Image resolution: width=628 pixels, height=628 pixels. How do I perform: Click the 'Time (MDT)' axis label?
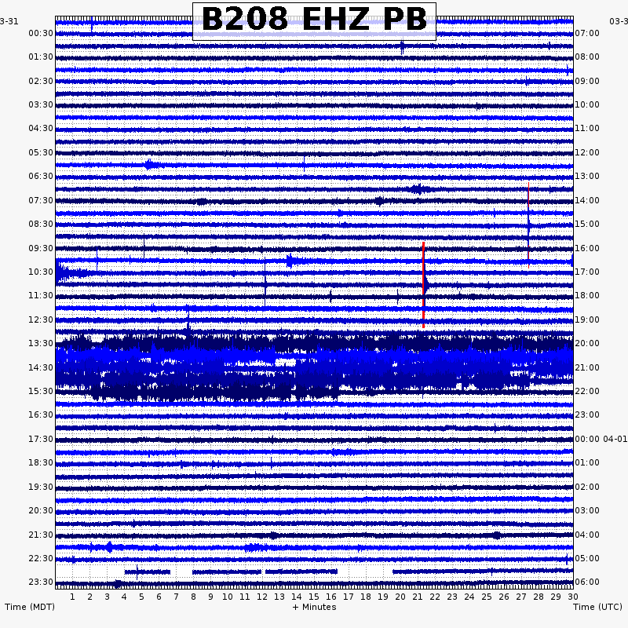pyautogui.click(x=30, y=607)
